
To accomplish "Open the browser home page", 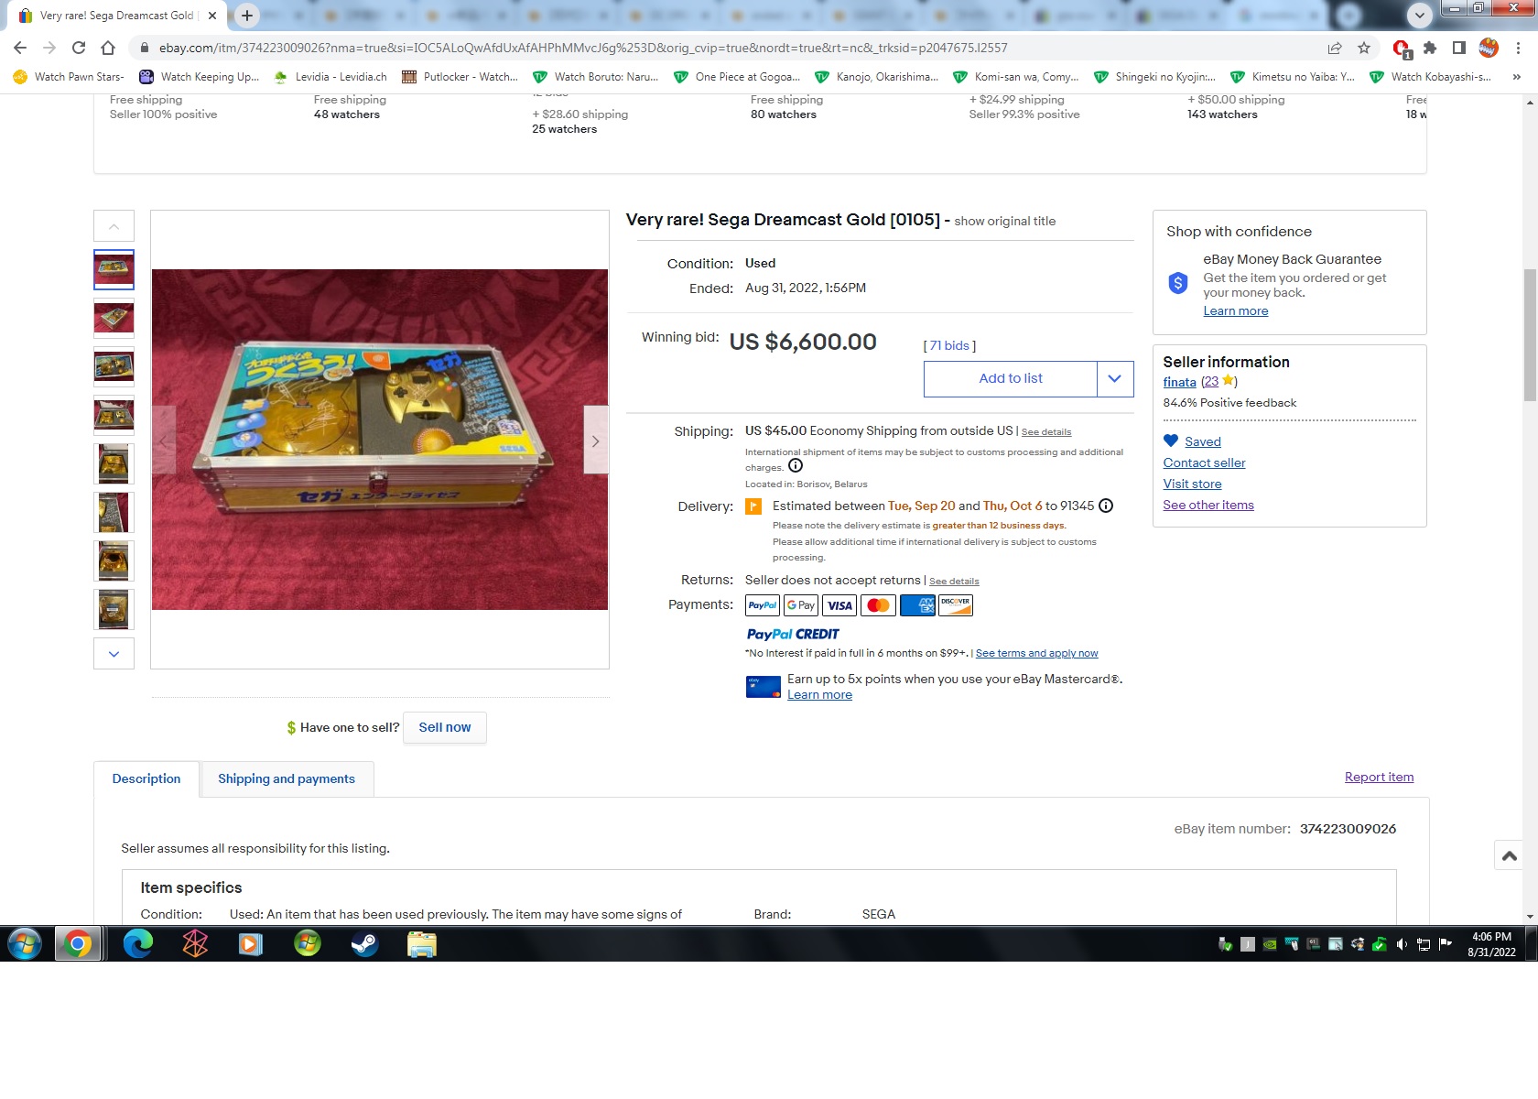I will pos(108,48).
